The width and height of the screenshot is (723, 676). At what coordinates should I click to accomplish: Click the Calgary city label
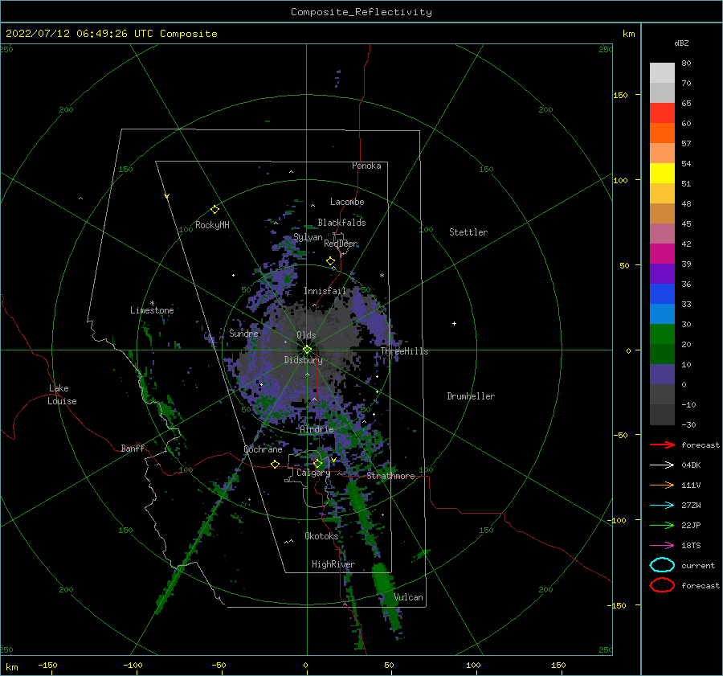(x=313, y=473)
